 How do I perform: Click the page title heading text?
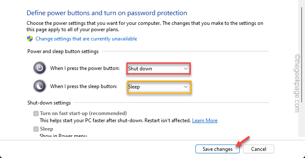pos(107,13)
